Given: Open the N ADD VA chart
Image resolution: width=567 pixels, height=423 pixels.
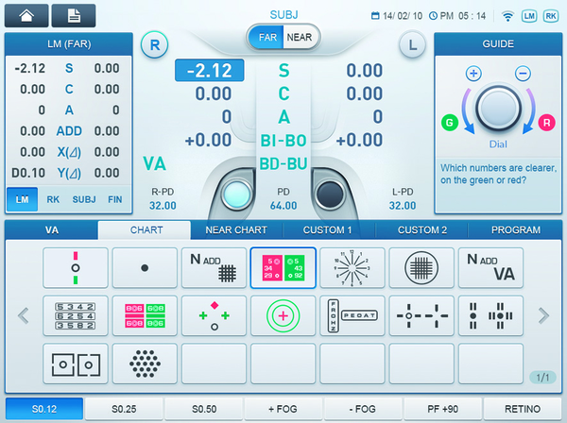Looking at the screenshot, I should click(x=490, y=267).
